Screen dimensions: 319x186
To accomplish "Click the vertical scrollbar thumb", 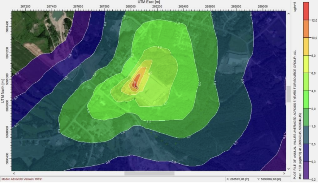I will (x=289, y=94).
